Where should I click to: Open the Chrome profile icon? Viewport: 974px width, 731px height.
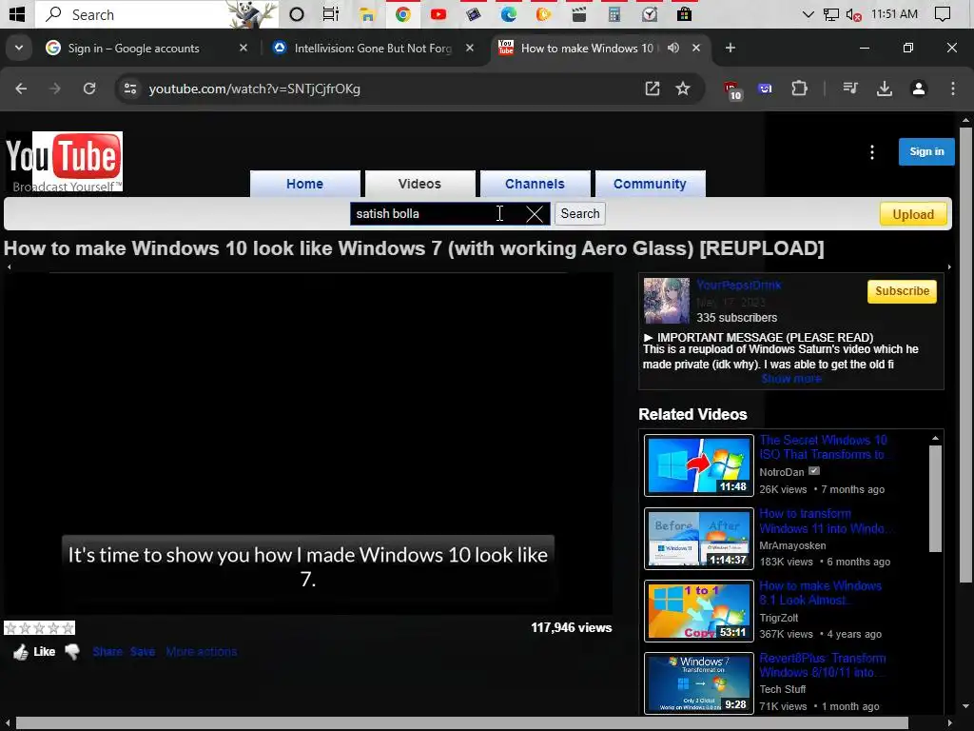(x=919, y=89)
